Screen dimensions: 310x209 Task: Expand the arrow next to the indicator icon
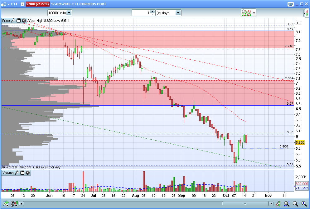[x=254, y=13]
